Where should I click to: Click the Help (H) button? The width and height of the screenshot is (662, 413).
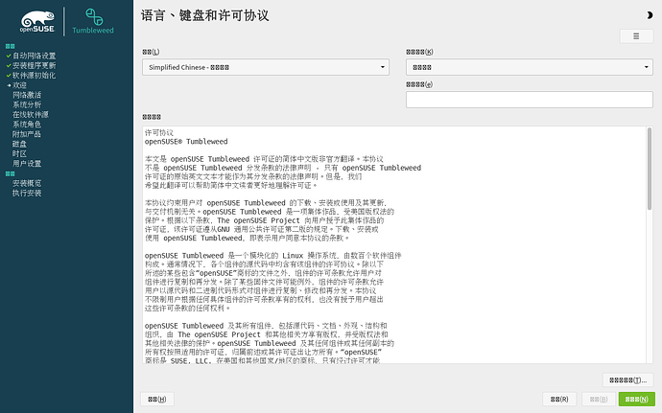coord(157,399)
